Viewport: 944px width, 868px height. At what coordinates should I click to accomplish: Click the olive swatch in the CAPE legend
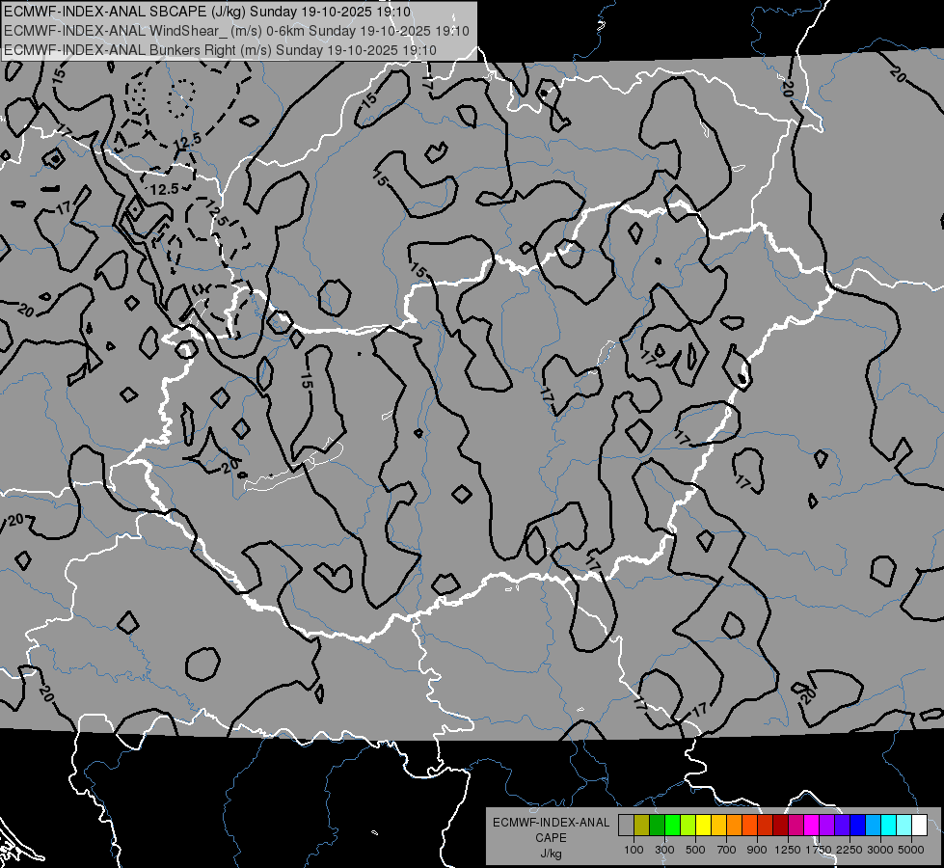coord(642,826)
